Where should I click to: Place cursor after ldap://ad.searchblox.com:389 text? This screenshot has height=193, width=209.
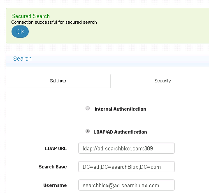coord(153,148)
